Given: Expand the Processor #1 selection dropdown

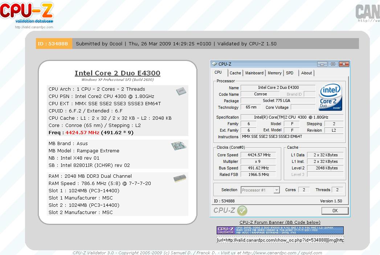Looking at the screenshot, I should point(276,190).
